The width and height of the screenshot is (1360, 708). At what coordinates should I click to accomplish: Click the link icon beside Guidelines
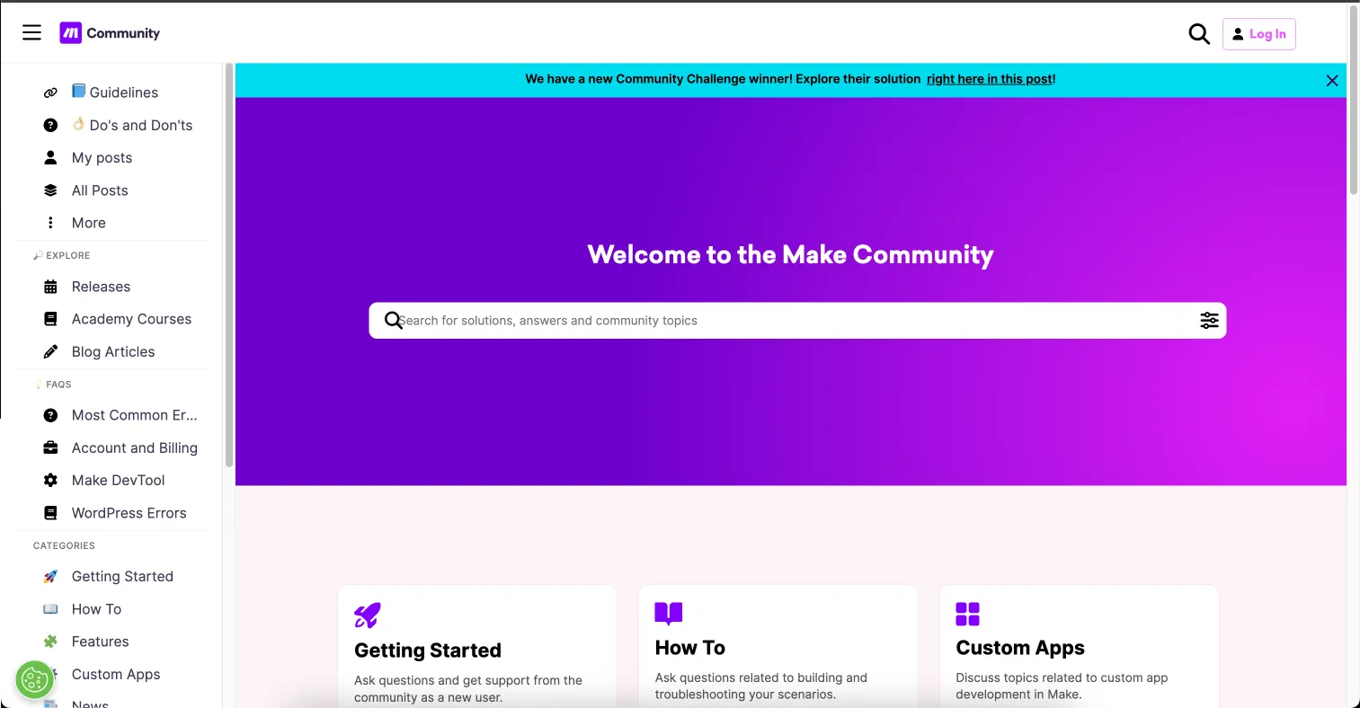[x=50, y=93]
